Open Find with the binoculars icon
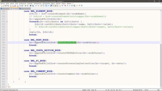The image size is (162, 91). [x=30, y=6]
